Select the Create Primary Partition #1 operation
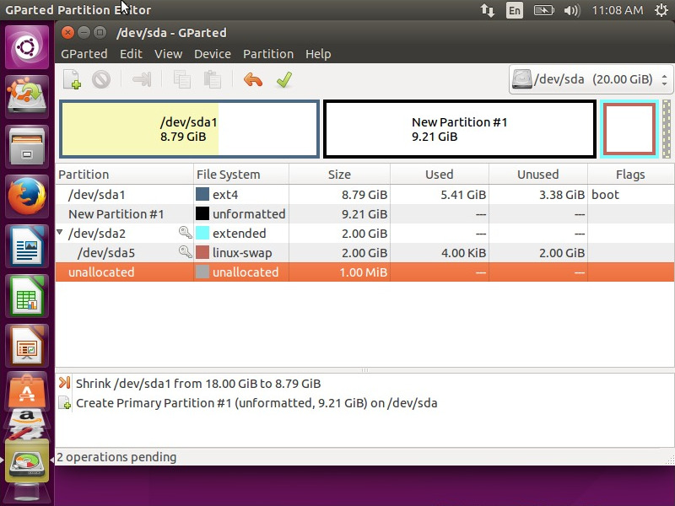The image size is (675, 506). [256, 403]
